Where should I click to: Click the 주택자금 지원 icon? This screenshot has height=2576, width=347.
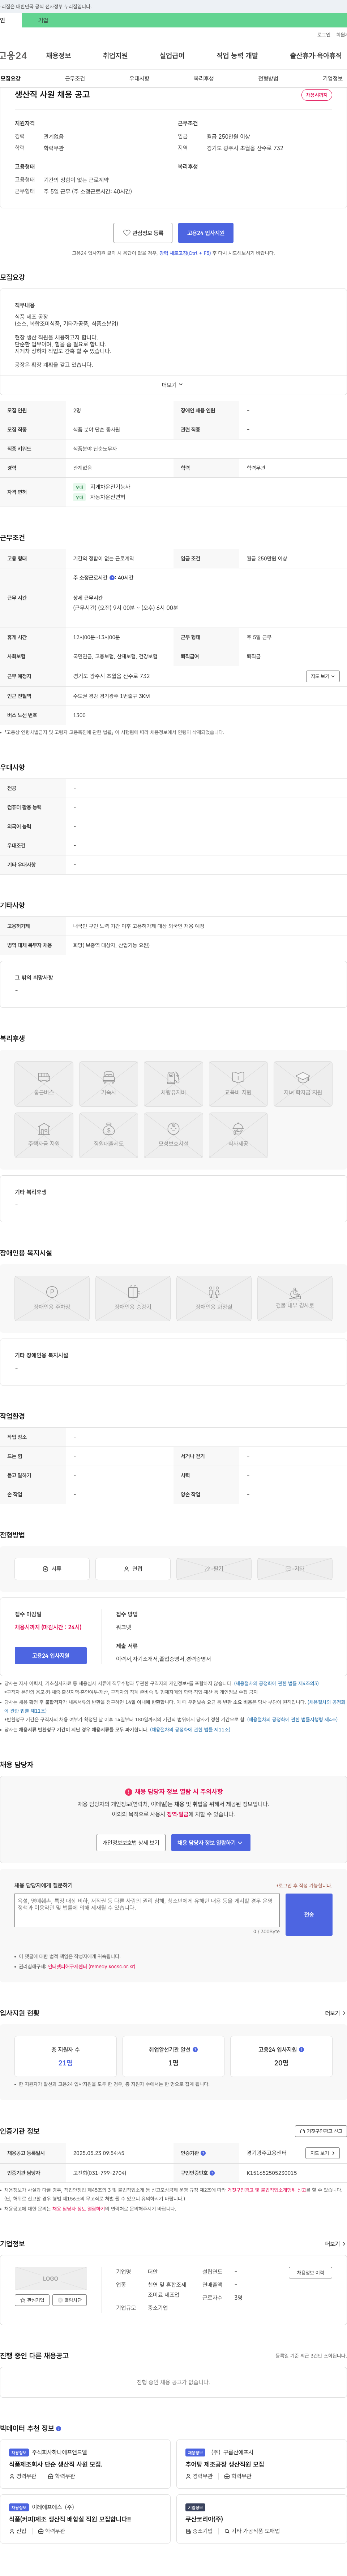(44, 1135)
